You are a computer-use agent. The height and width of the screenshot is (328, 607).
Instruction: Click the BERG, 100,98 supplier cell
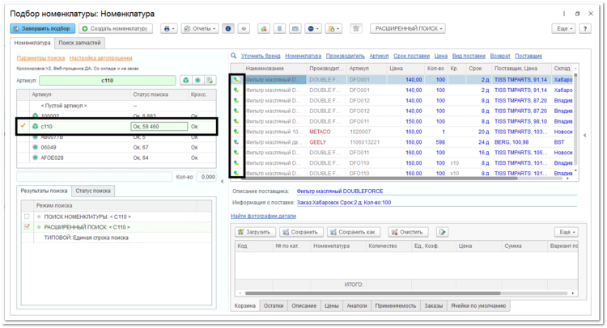coord(521,142)
